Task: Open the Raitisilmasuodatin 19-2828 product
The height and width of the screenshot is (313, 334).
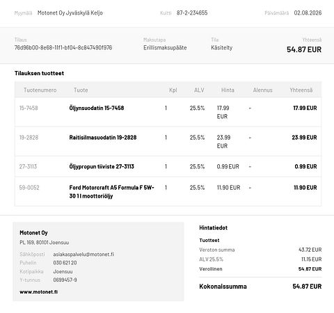Action: (103, 138)
